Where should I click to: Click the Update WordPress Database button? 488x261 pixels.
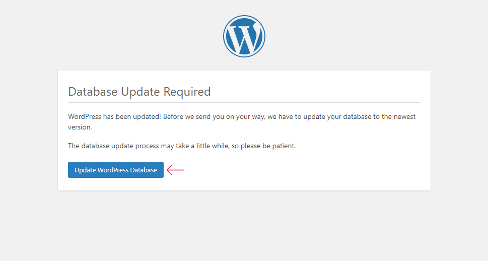click(116, 170)
